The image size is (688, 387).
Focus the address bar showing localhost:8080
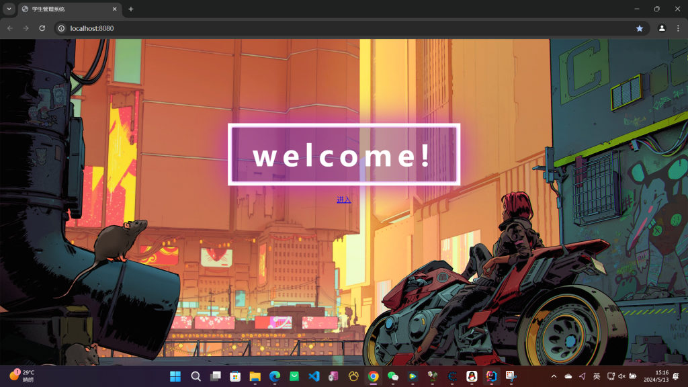(x=351, y=28)
